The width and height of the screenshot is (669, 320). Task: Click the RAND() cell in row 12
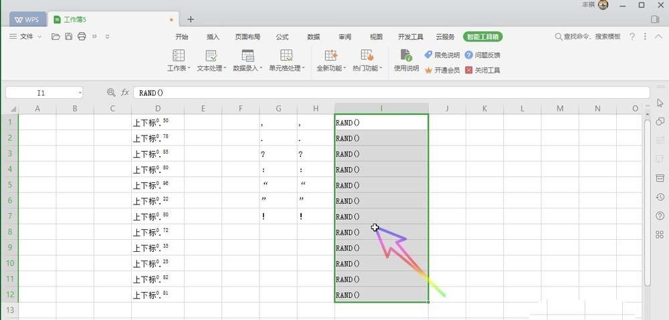pos(381,295)
